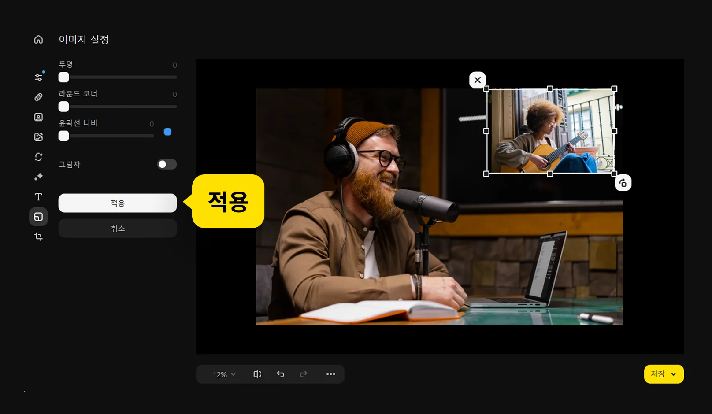Screen dimensions: 712x414
Task: Click the compare before/after icon
Action: (257, 374)
